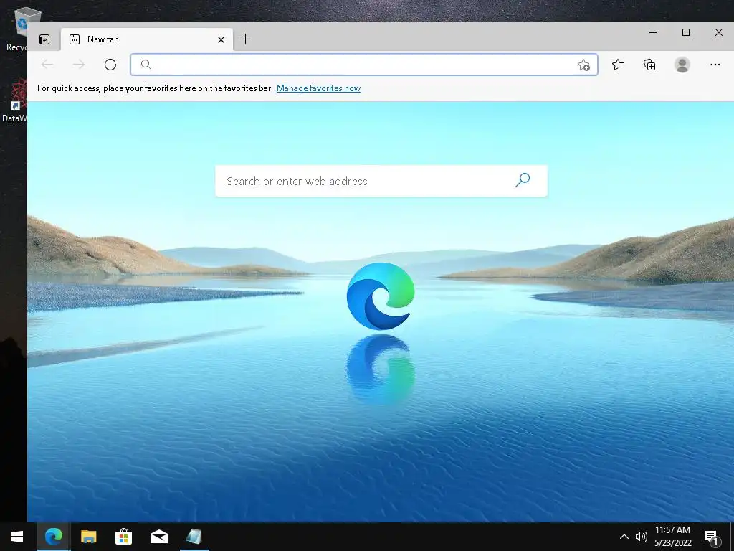Click the volume speaker tray icon

click(642, 537)
